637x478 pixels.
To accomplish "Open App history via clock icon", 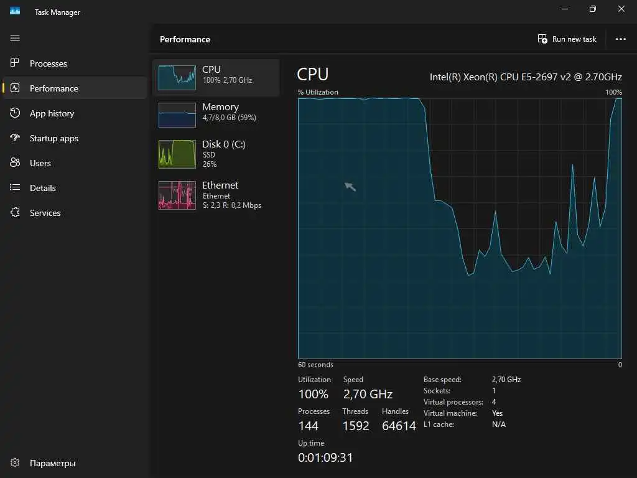I will (16, 113).
